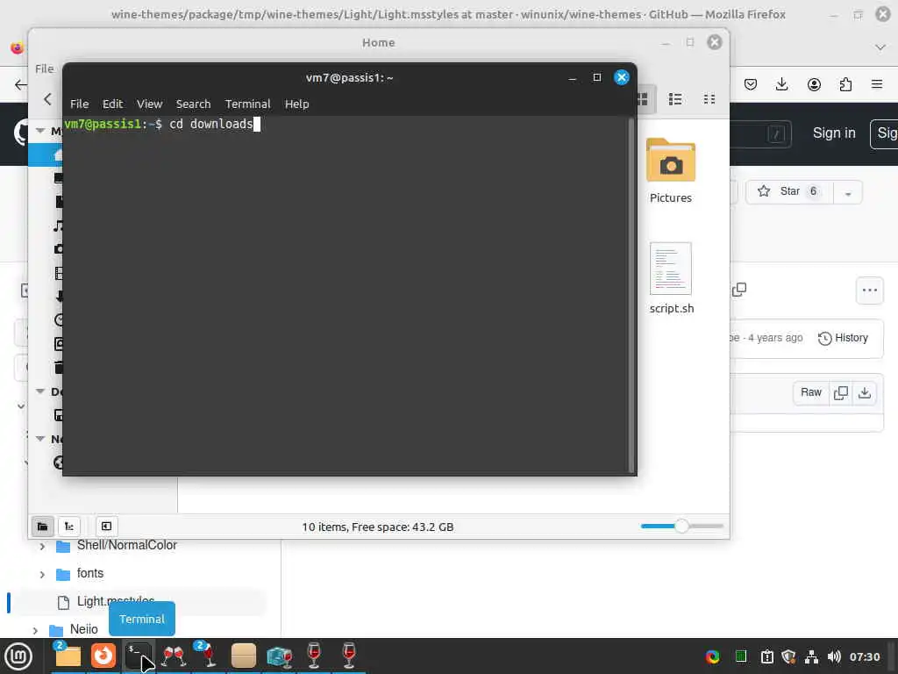
Task: Open the Edit menu in the terminal
Action: [112, 104]
